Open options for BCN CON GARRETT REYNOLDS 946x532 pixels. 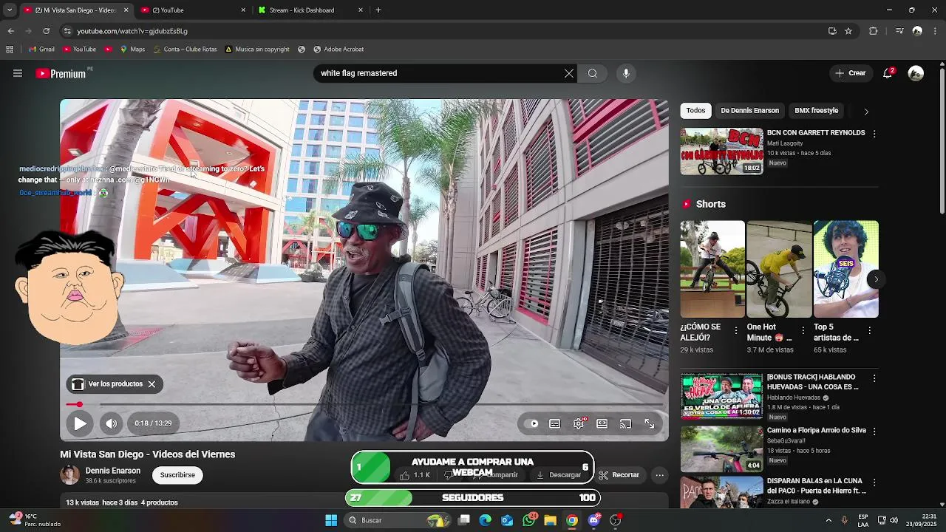pyautogui.click(x=874, y=134)
